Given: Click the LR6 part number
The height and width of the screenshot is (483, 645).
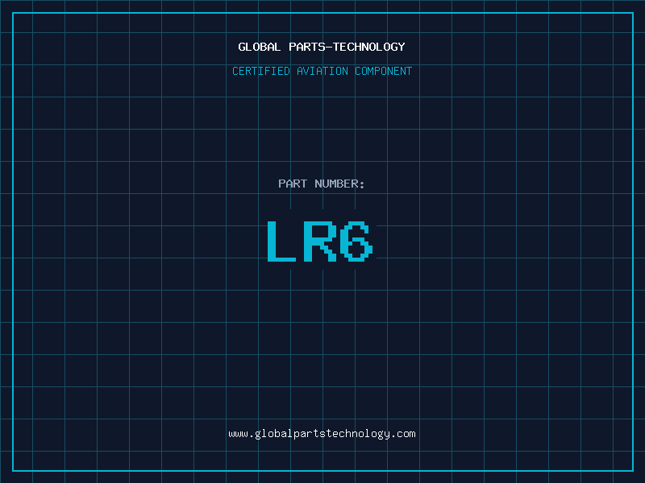Looking at the screenshot, I should (319, 242).
